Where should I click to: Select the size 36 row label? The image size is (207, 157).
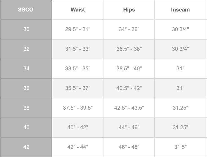26,88
